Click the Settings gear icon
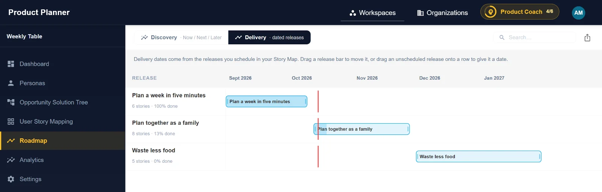The height and width of the screenshot is (192, 602). pyautogui.click(x=11, y=179)
